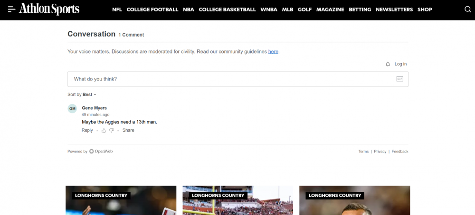This screenshot has height=215, width=475.
Task: Reply to Gene Myers' comment
Action: point(87,130)
